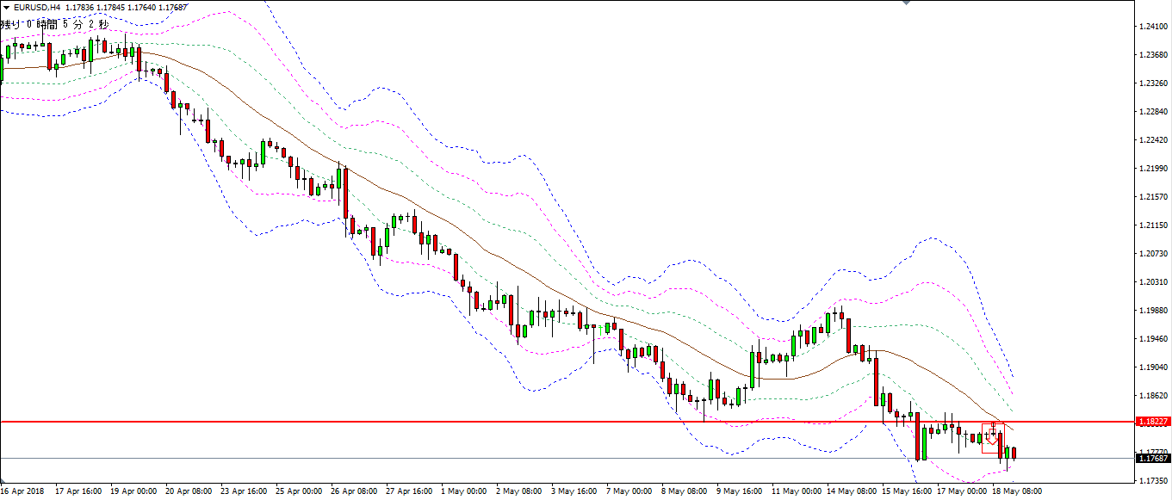1172x500 pixels.
Task: Click the 1.23680 price scale label
Action: (x=1152, y=55)
